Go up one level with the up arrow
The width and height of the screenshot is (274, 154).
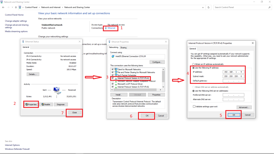click(16, 7)
